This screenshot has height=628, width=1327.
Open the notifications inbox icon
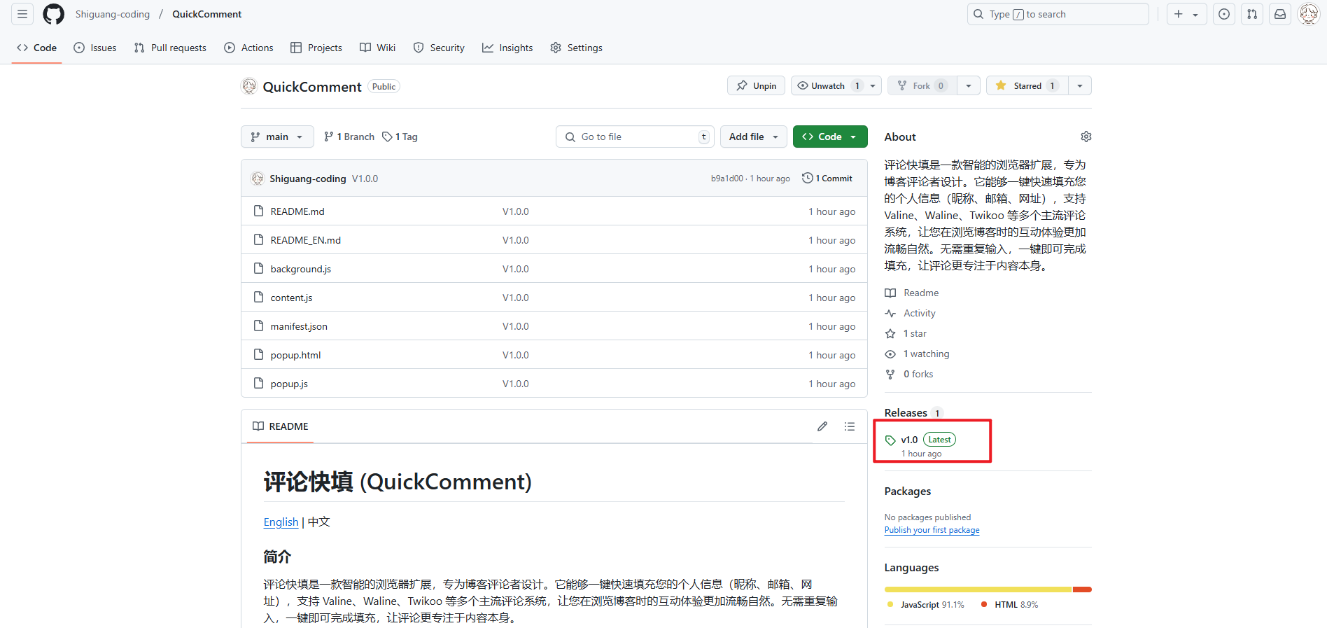(1280, 14)
